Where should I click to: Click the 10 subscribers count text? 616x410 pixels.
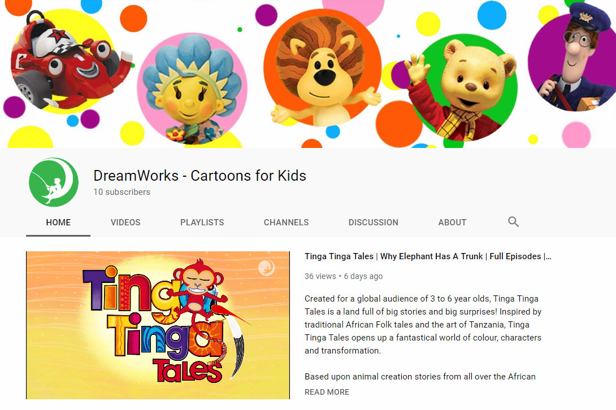122,192
